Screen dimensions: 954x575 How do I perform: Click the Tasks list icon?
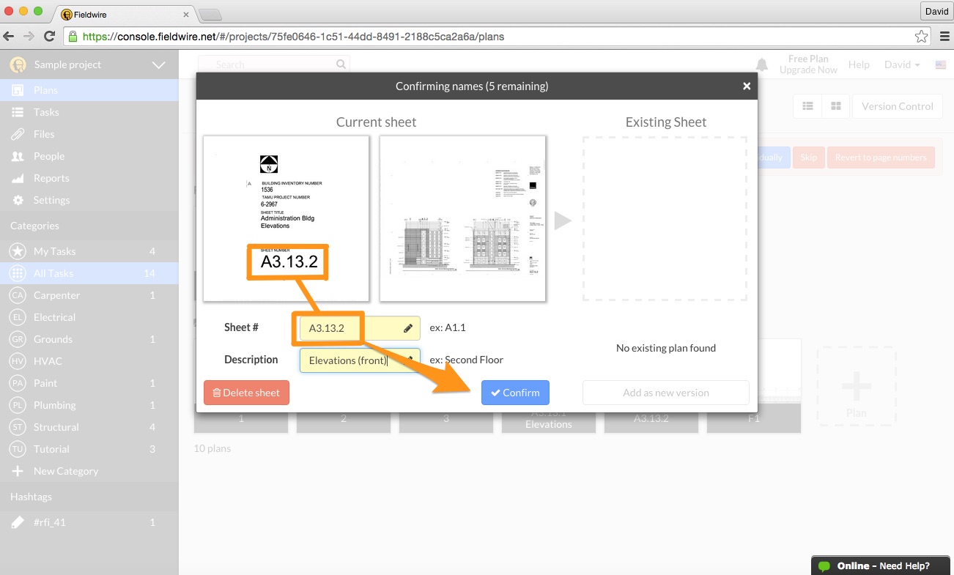[x=18, y=112]
